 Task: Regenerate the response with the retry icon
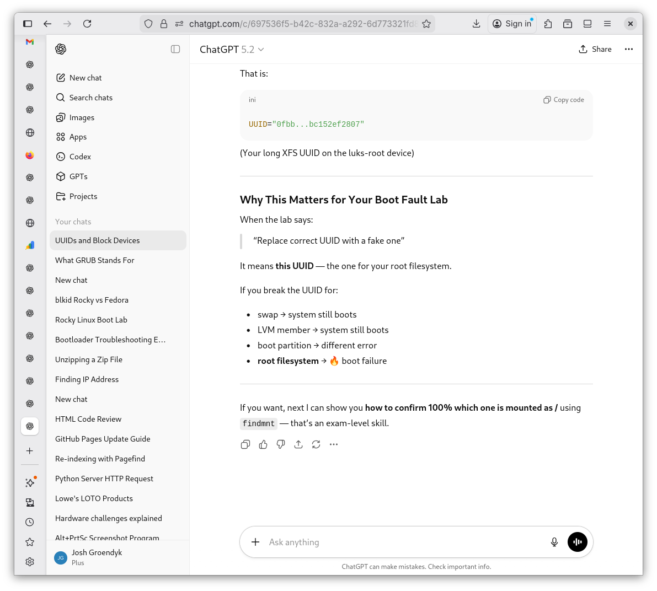pos(316,444)
